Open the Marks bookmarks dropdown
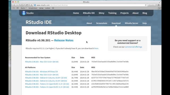Screen dimensions: 170x95 click(24, 8)
